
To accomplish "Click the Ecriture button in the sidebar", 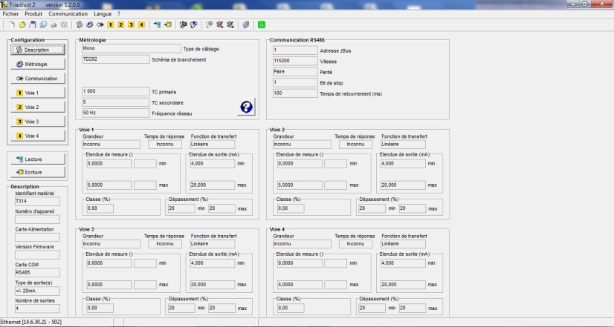I will pyautogui.click(x=38, y=172).
